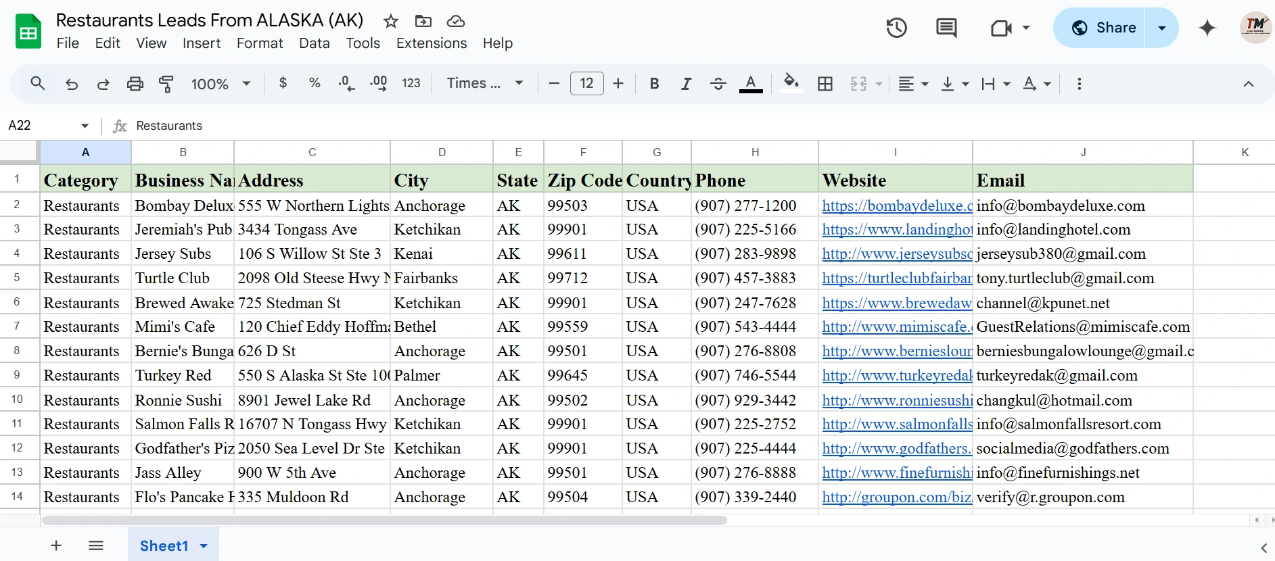Open the Data menu

point(315,43)
